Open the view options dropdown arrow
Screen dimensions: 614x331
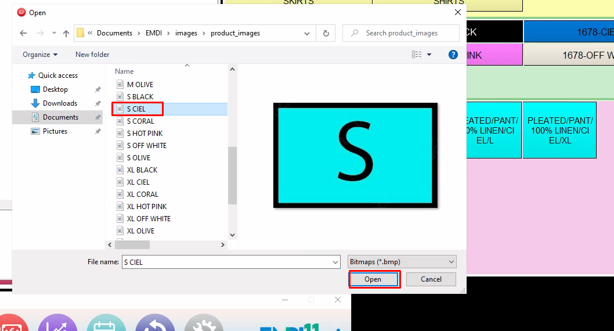[429, 55]
